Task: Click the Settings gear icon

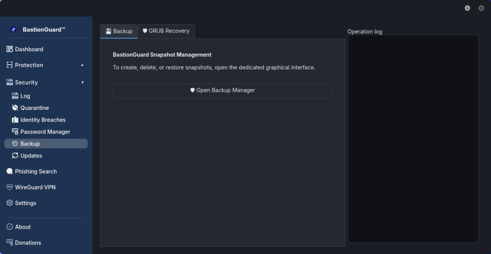Action: pyautogui.click(x=10, y=203)
